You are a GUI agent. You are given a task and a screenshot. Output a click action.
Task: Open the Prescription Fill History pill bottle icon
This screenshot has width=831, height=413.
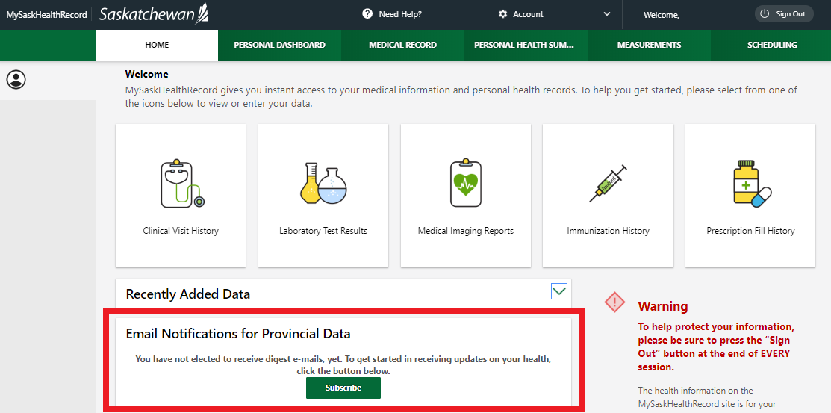tap(751, 182)
